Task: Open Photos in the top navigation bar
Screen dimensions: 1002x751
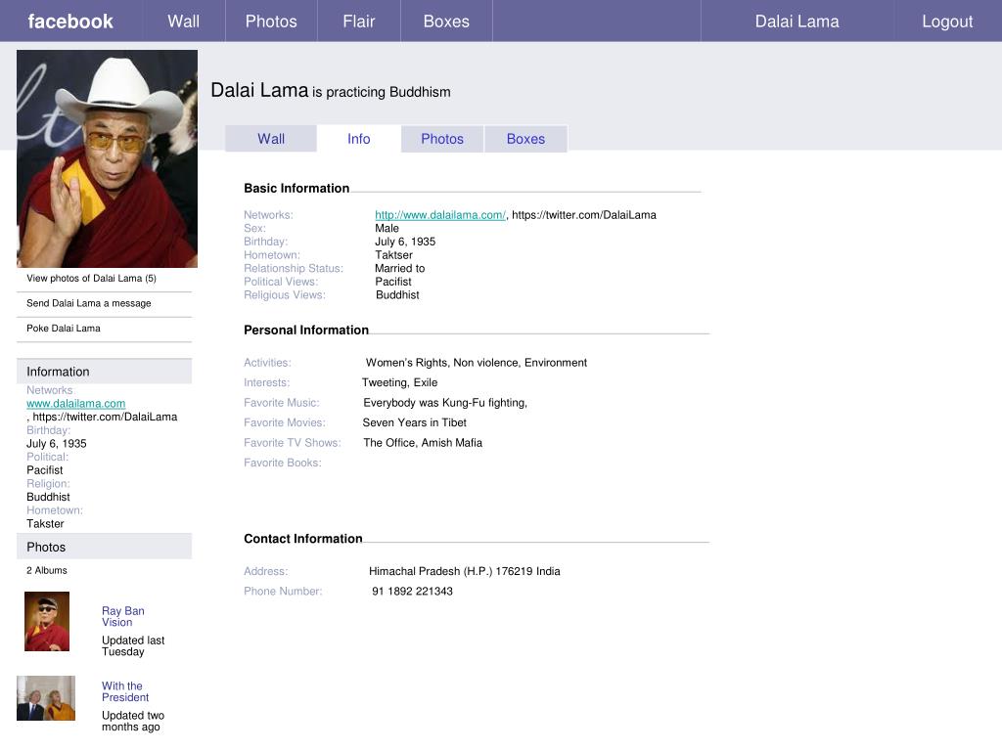Action: click(271, 22)
